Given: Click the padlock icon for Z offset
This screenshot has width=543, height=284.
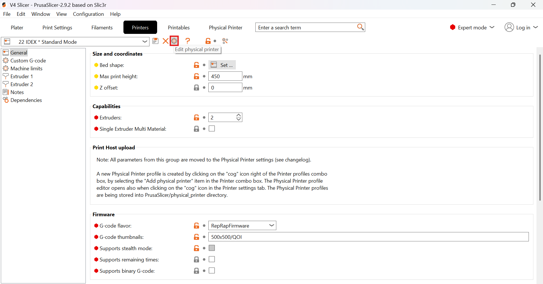Looking at the screenshot, I should pyautogui.click(x=196, y=88).
